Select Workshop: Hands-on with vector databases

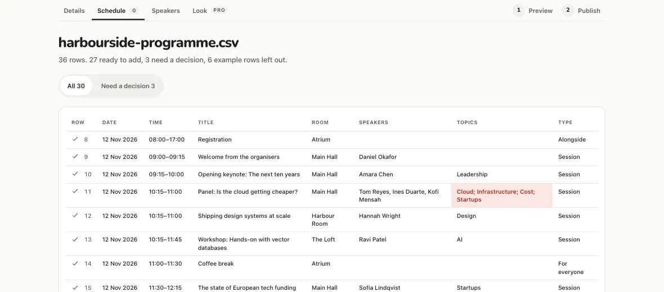click(244, 243)
